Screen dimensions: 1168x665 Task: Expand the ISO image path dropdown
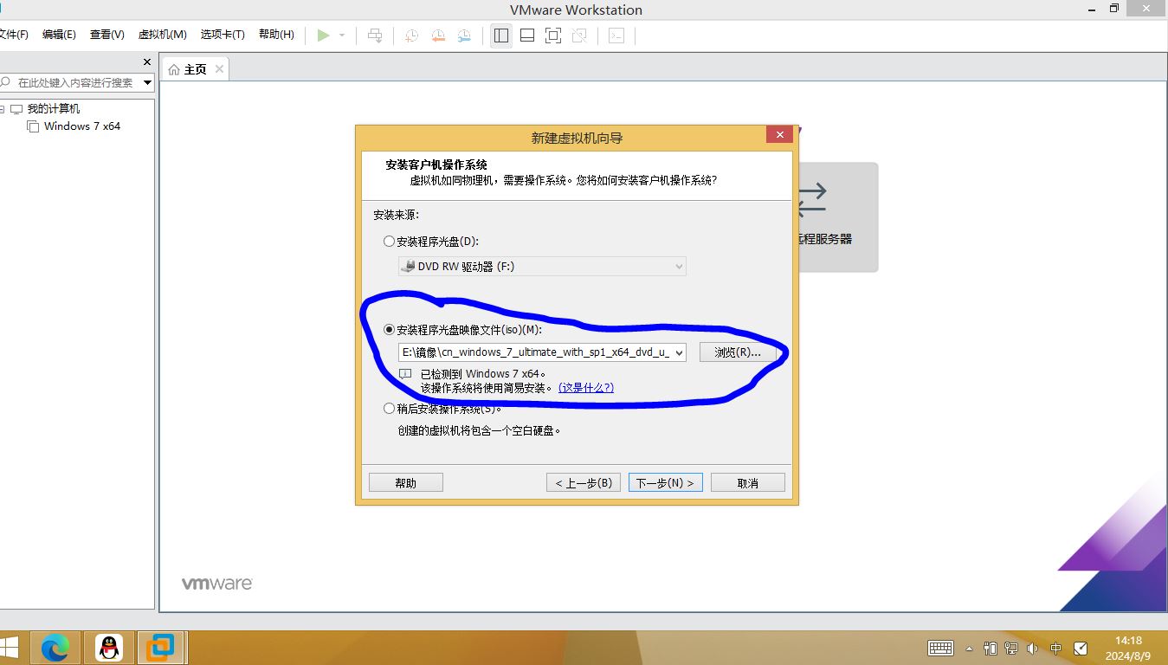pos(678,352)
